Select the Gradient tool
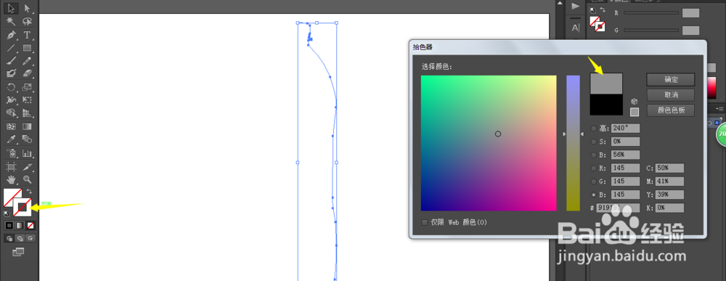The image size is (726, 281). [27, 126]
